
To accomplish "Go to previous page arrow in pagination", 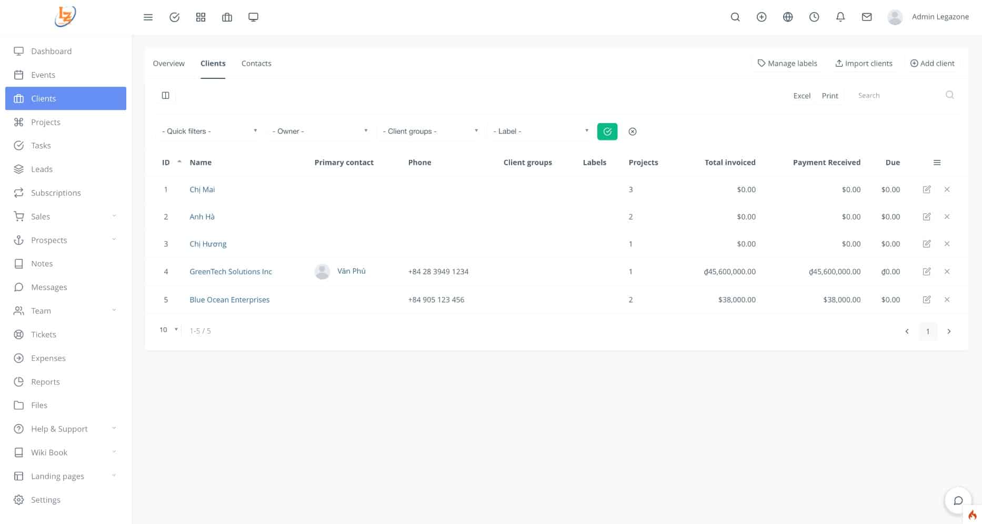I will coord(907,332).
